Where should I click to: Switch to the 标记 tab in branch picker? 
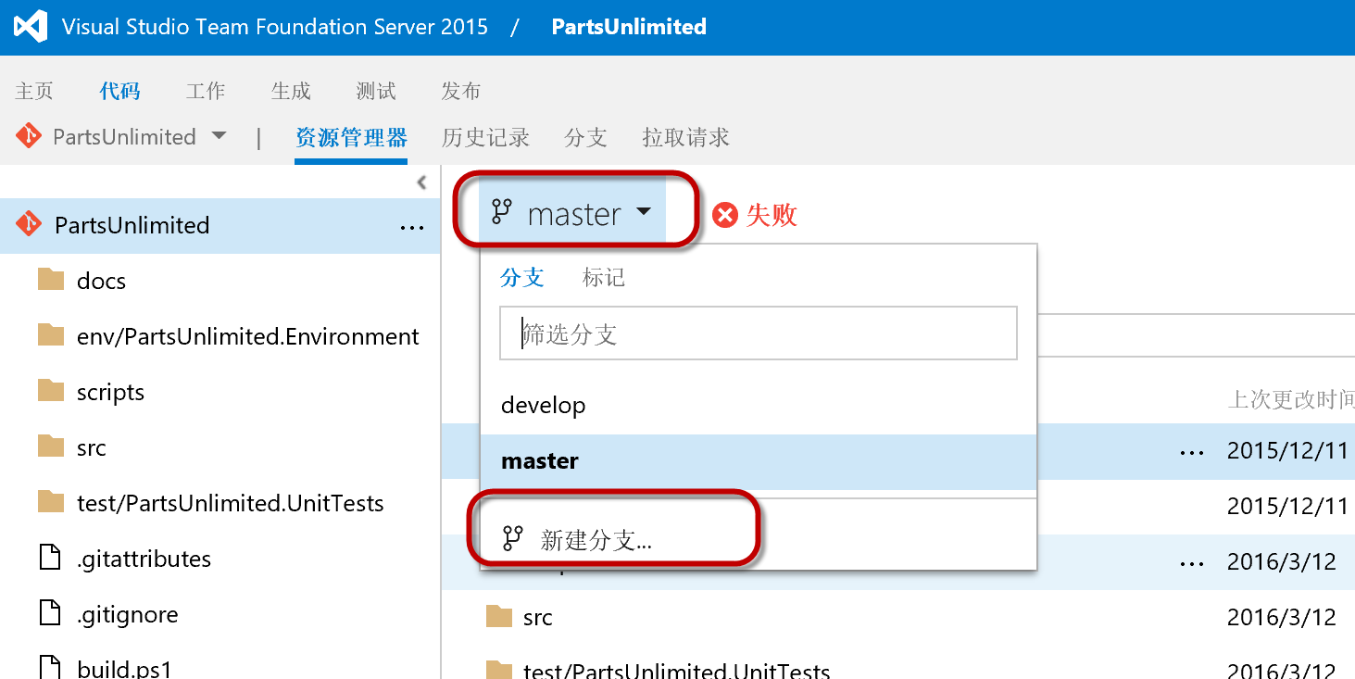click(604, 277)
